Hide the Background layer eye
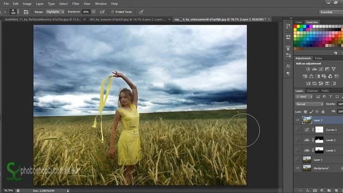This screenshot has width=343, height=193. click(x=297, y=168)
